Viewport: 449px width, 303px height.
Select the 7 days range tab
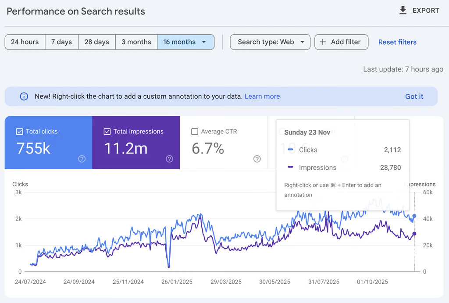61,42
